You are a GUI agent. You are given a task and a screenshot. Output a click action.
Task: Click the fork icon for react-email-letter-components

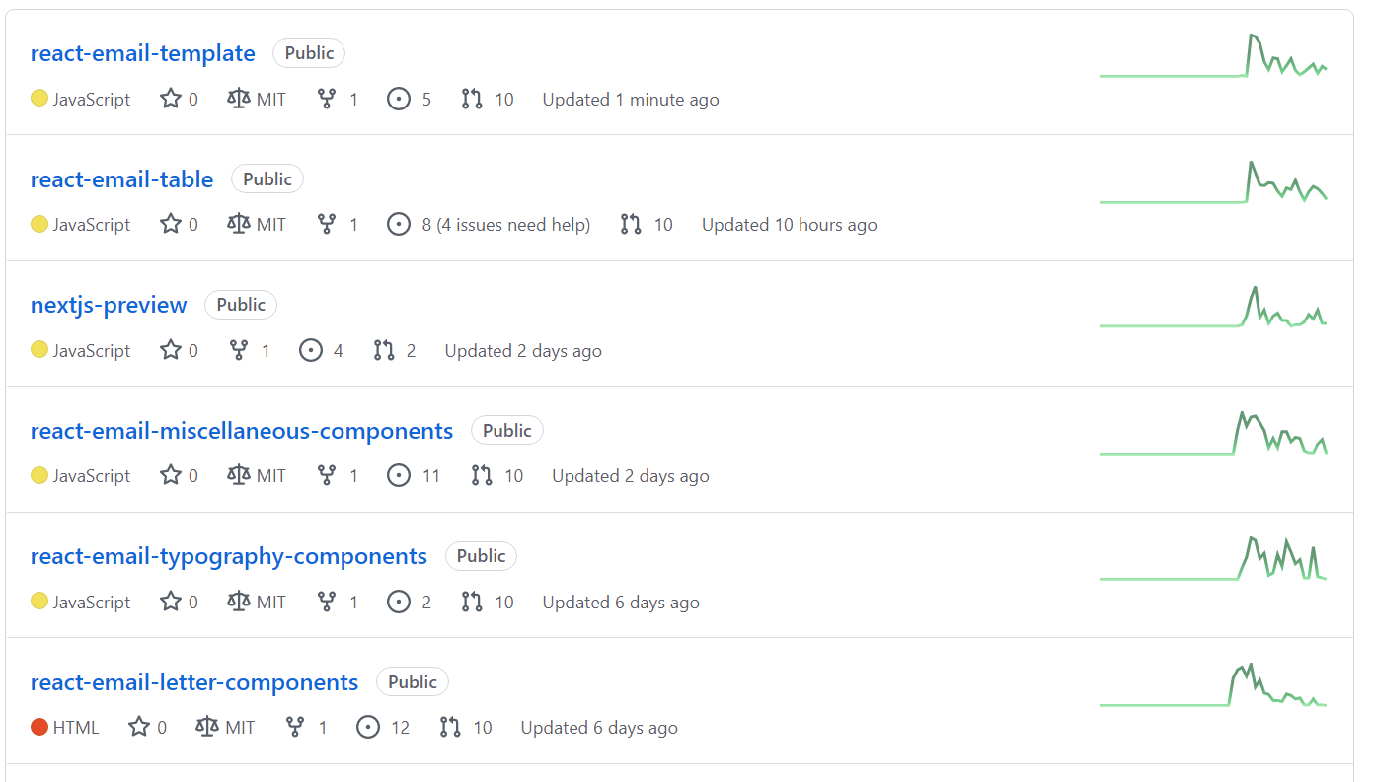pyautogui.click(x=295, y=728)
